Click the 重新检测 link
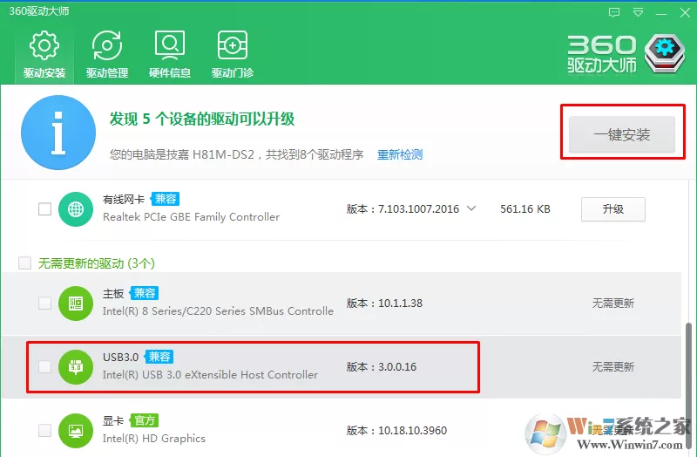This screenshot has width=697, height=457. point(400,155)
